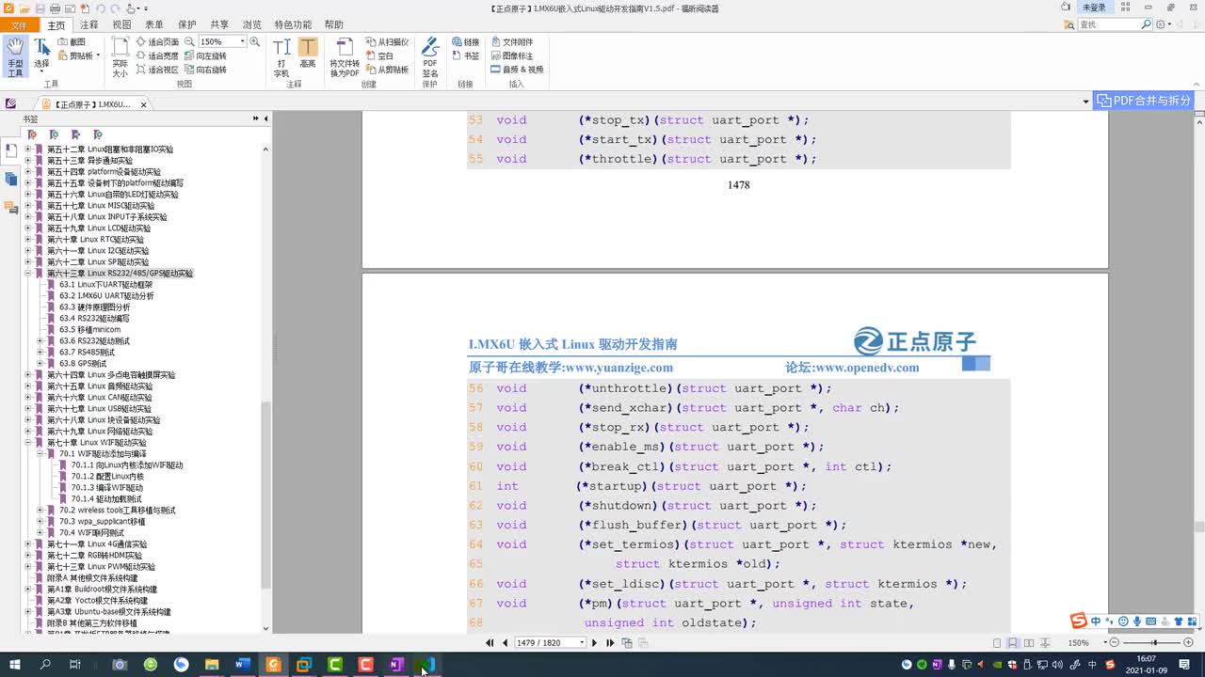Click the 未登录 login button
Screen dimensions: 1205x677
(1094, 8)
